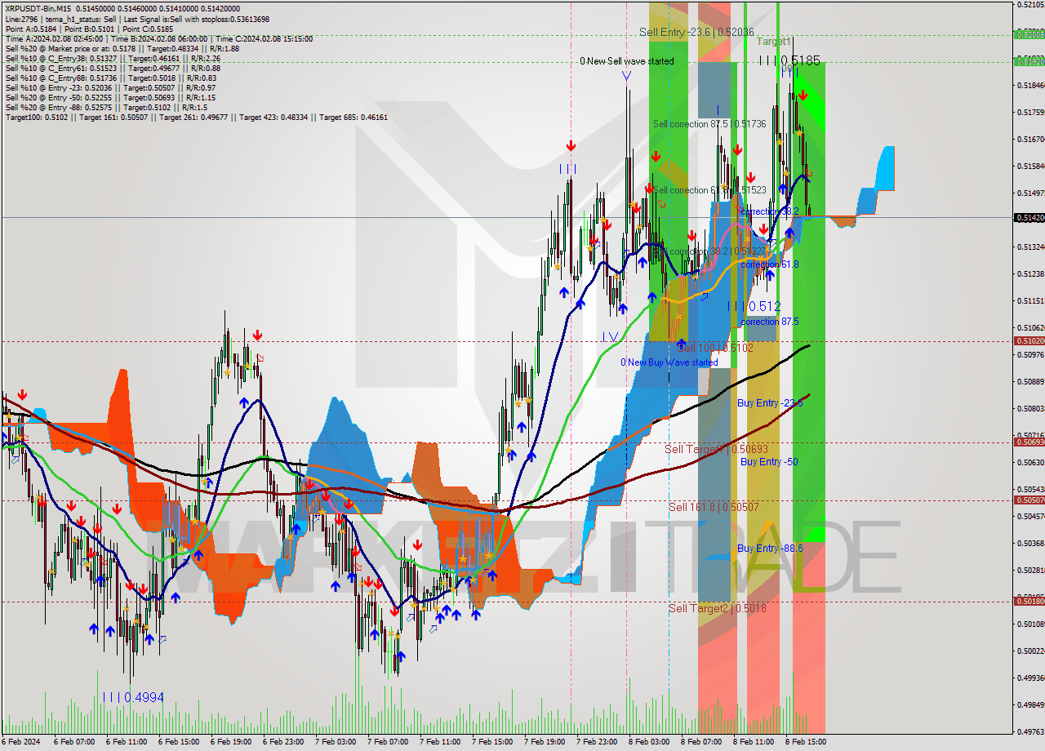This screenshot has height=751, width=1045.
Task: Click the blue 'correction 61.8' label
Action: [770, 264]
